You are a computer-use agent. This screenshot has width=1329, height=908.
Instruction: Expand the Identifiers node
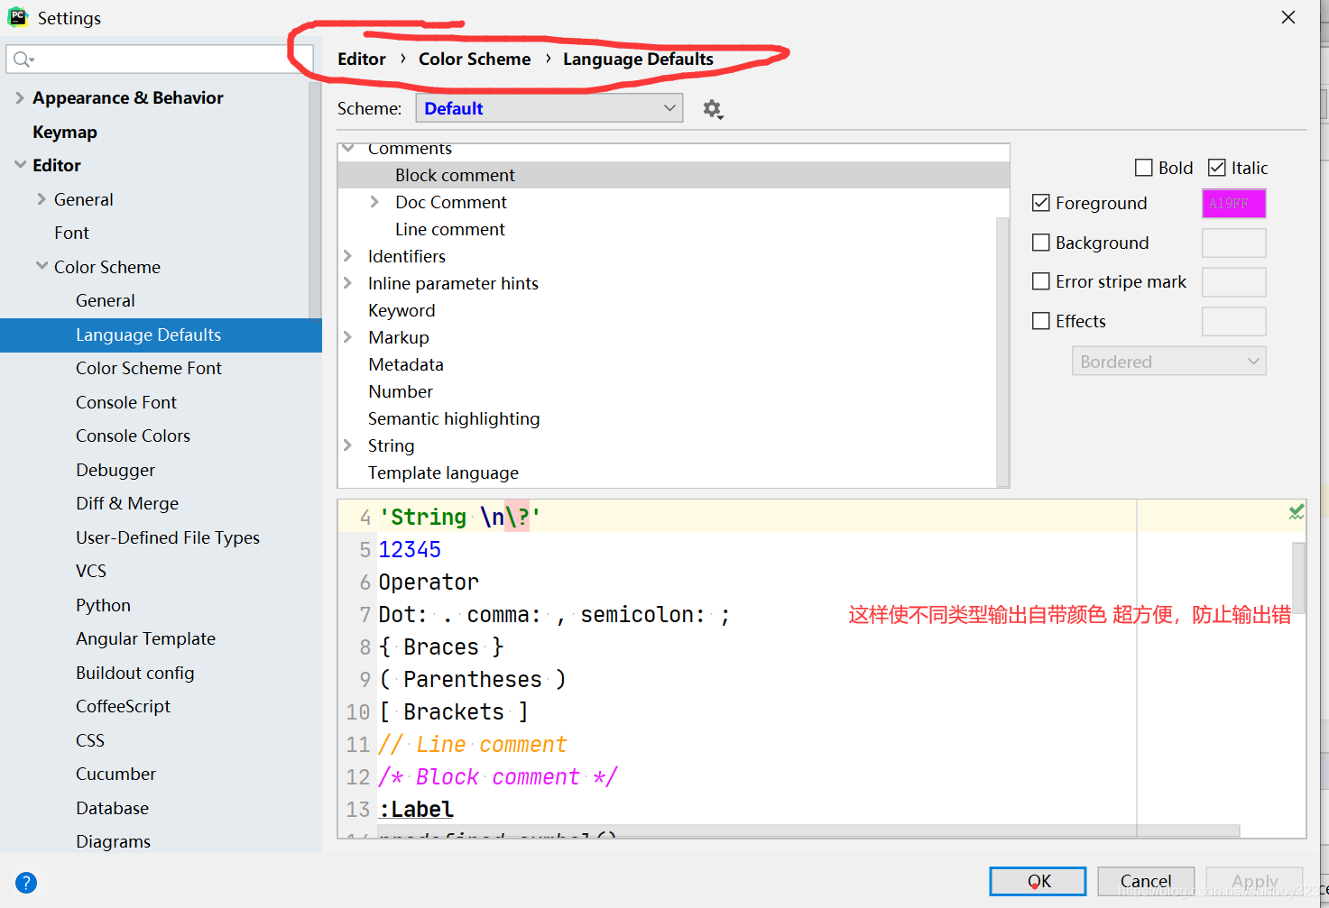pyautogui.click(x=347, y=256)
